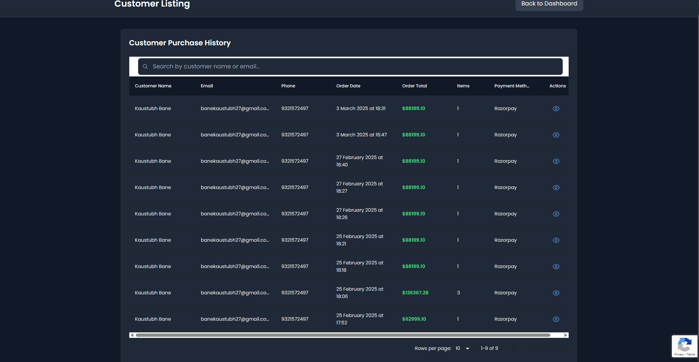The image size is (699, 362).
Task: Click the Order Total column header
Action: click(414, 86)
